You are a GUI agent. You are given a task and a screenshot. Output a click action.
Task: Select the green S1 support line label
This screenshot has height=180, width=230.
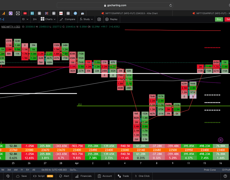80,104
